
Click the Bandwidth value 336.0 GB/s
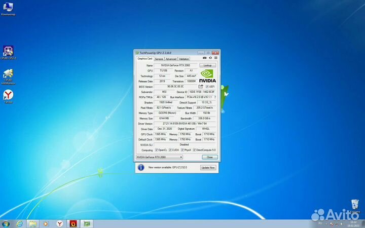point(204,118)
